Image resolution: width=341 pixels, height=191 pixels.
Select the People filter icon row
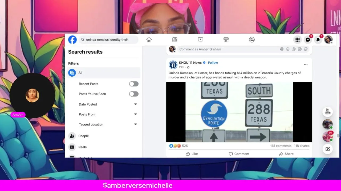(x=104, y=136)
